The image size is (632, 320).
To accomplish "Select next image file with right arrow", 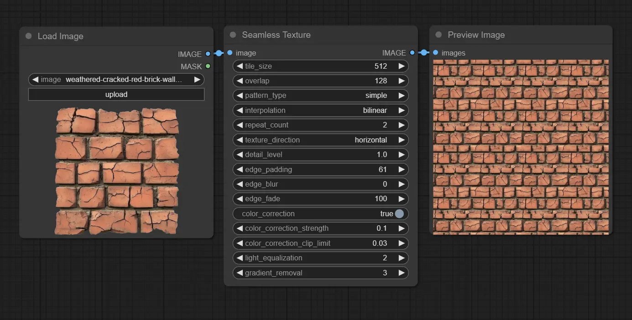I will pos(197,80).
